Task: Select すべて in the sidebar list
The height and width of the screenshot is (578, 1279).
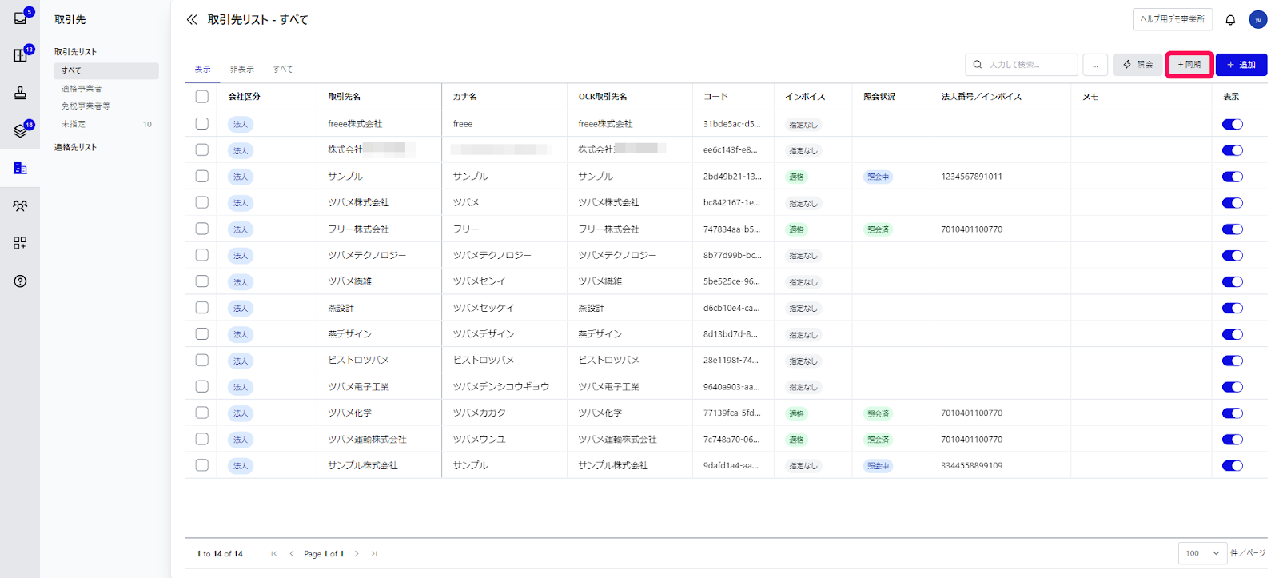Action: tap(106, 70)
